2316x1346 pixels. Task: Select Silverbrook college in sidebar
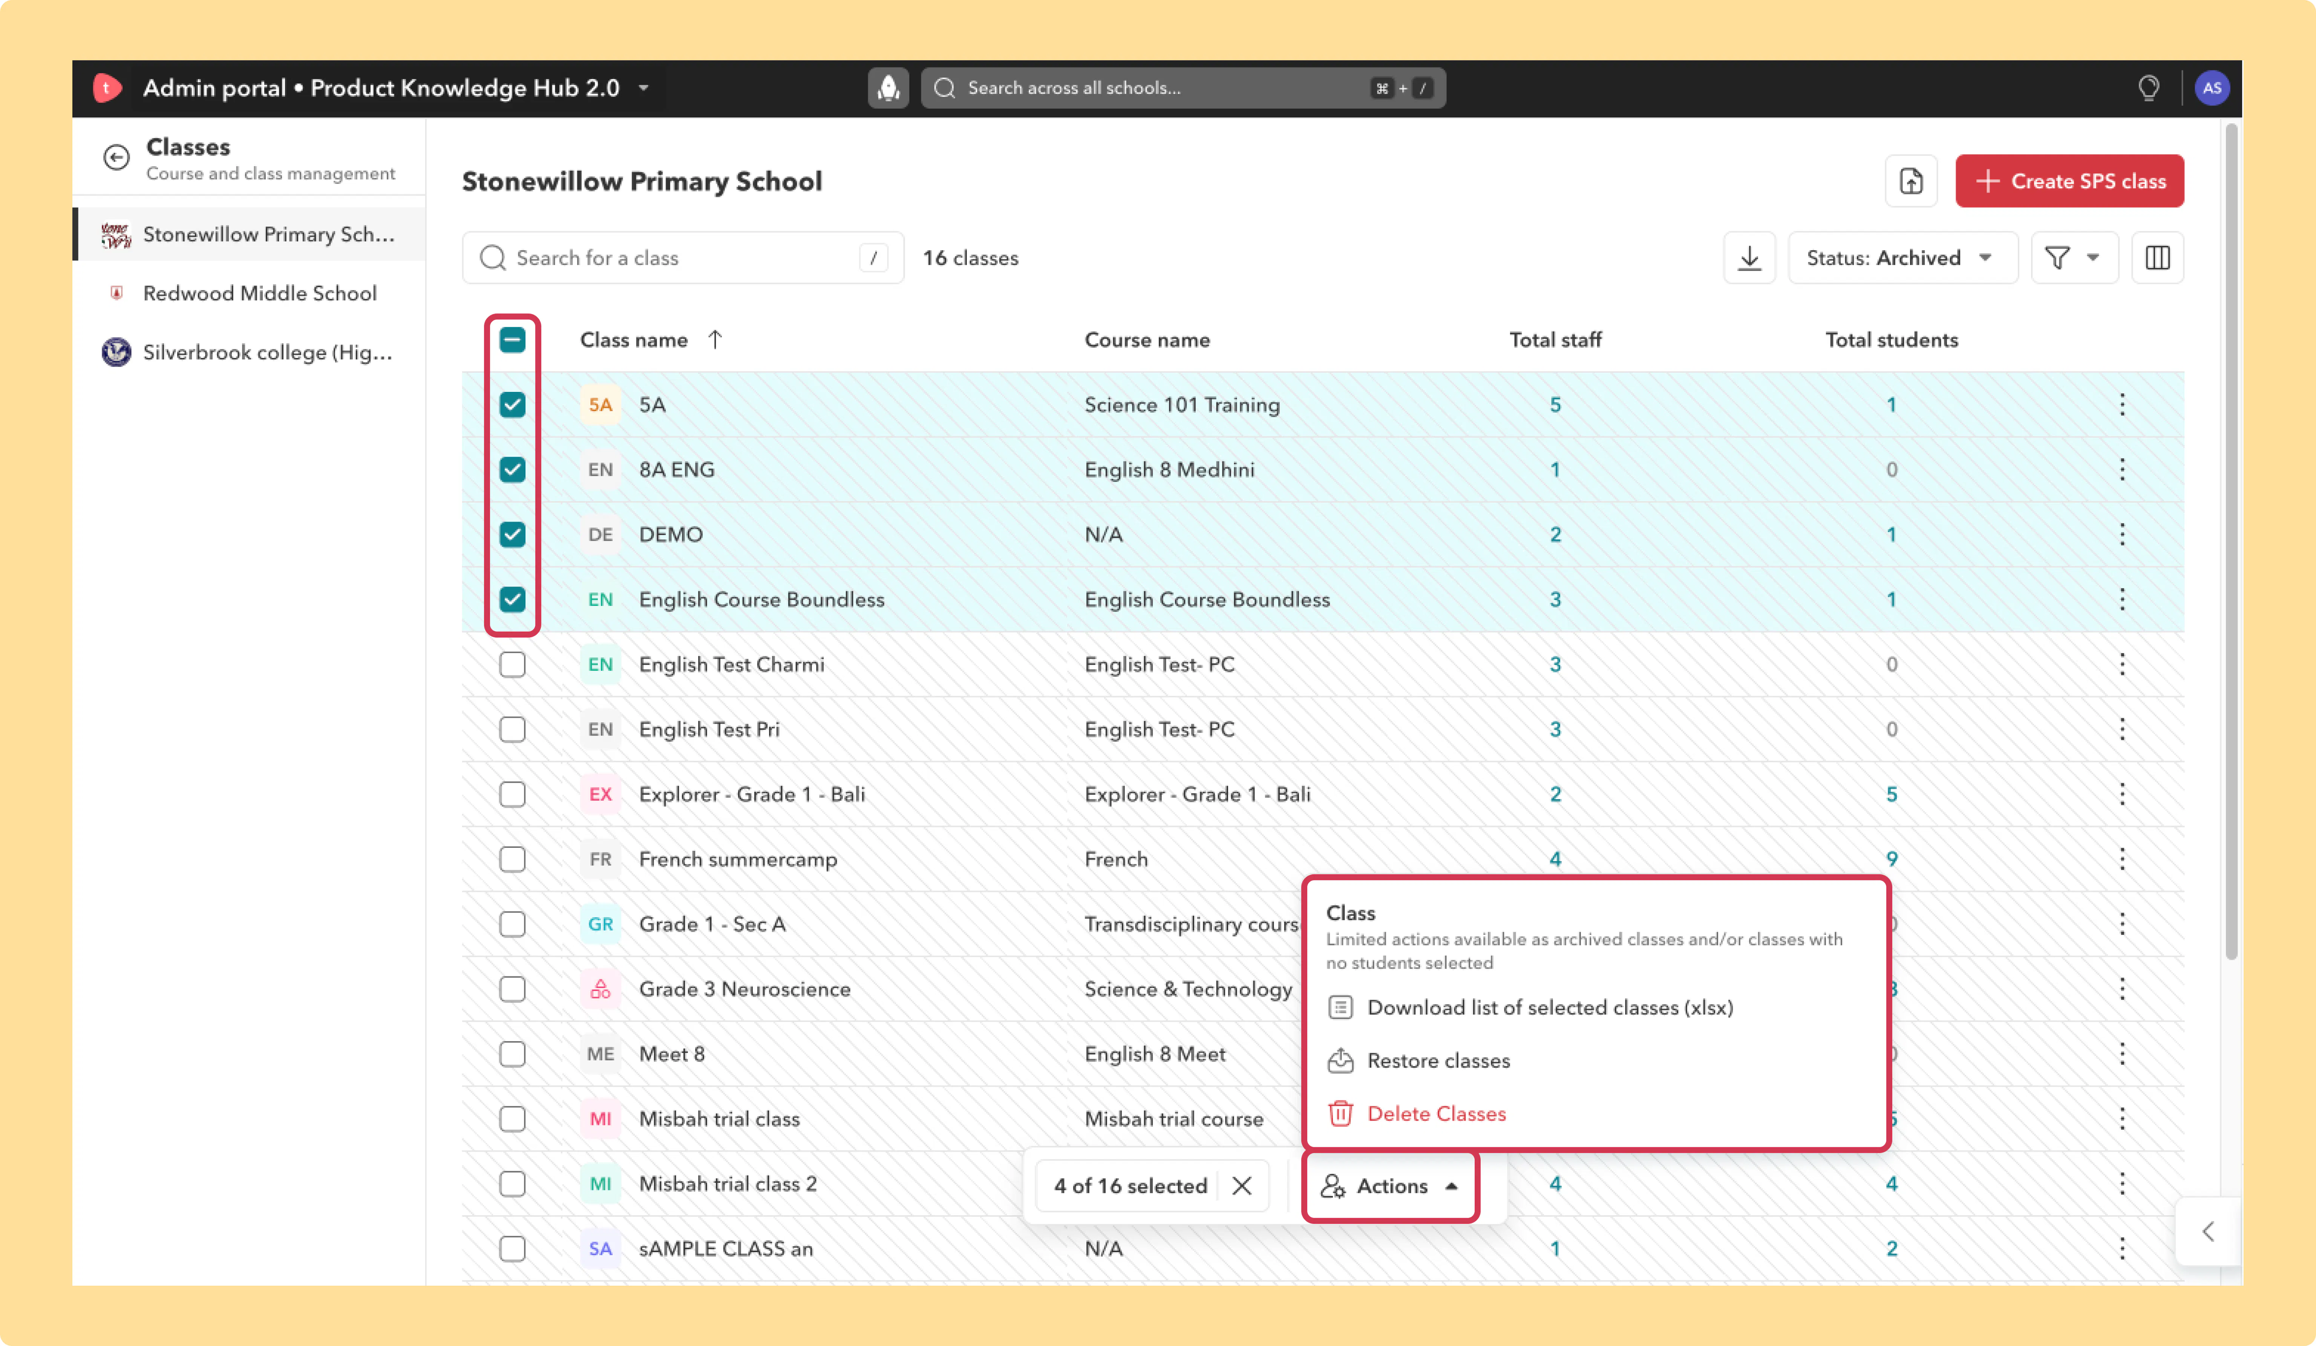click(x=250, y=352)
